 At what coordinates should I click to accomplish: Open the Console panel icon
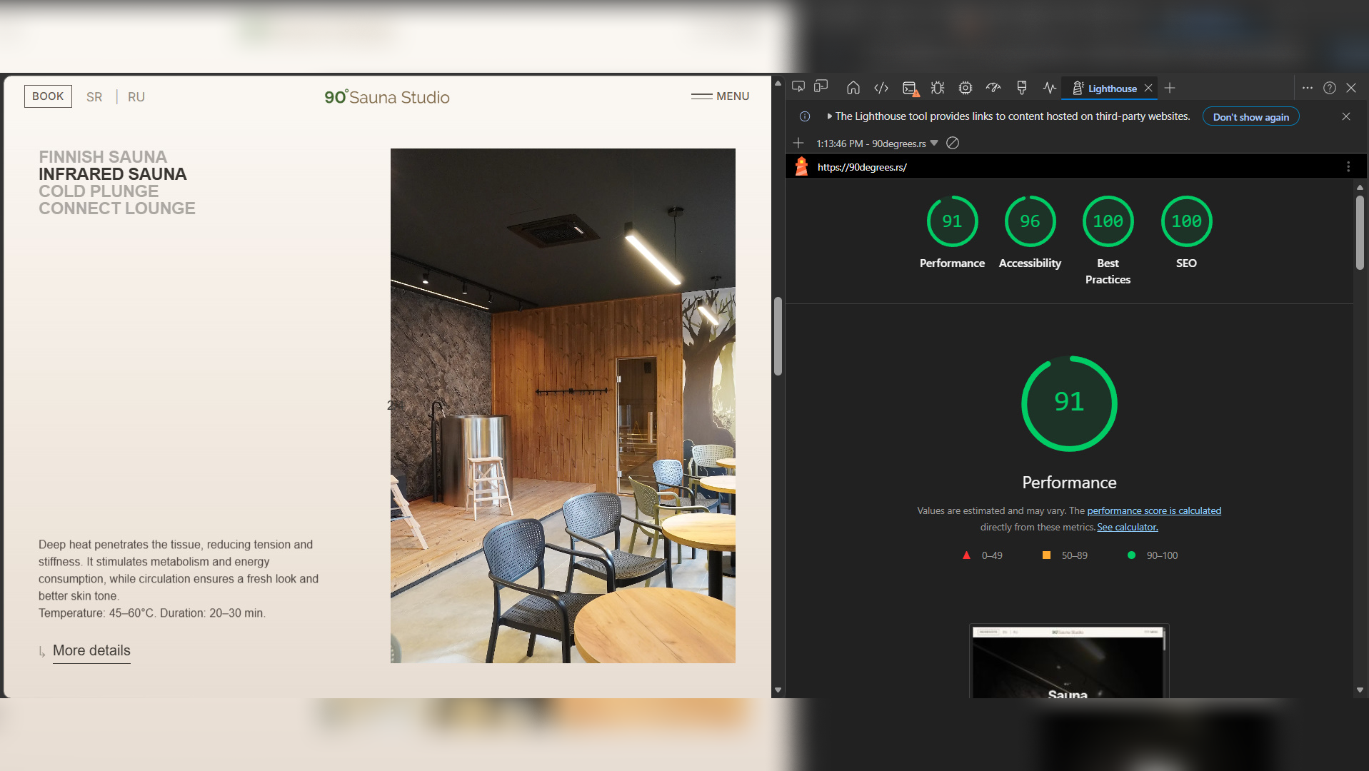point(910,88)
